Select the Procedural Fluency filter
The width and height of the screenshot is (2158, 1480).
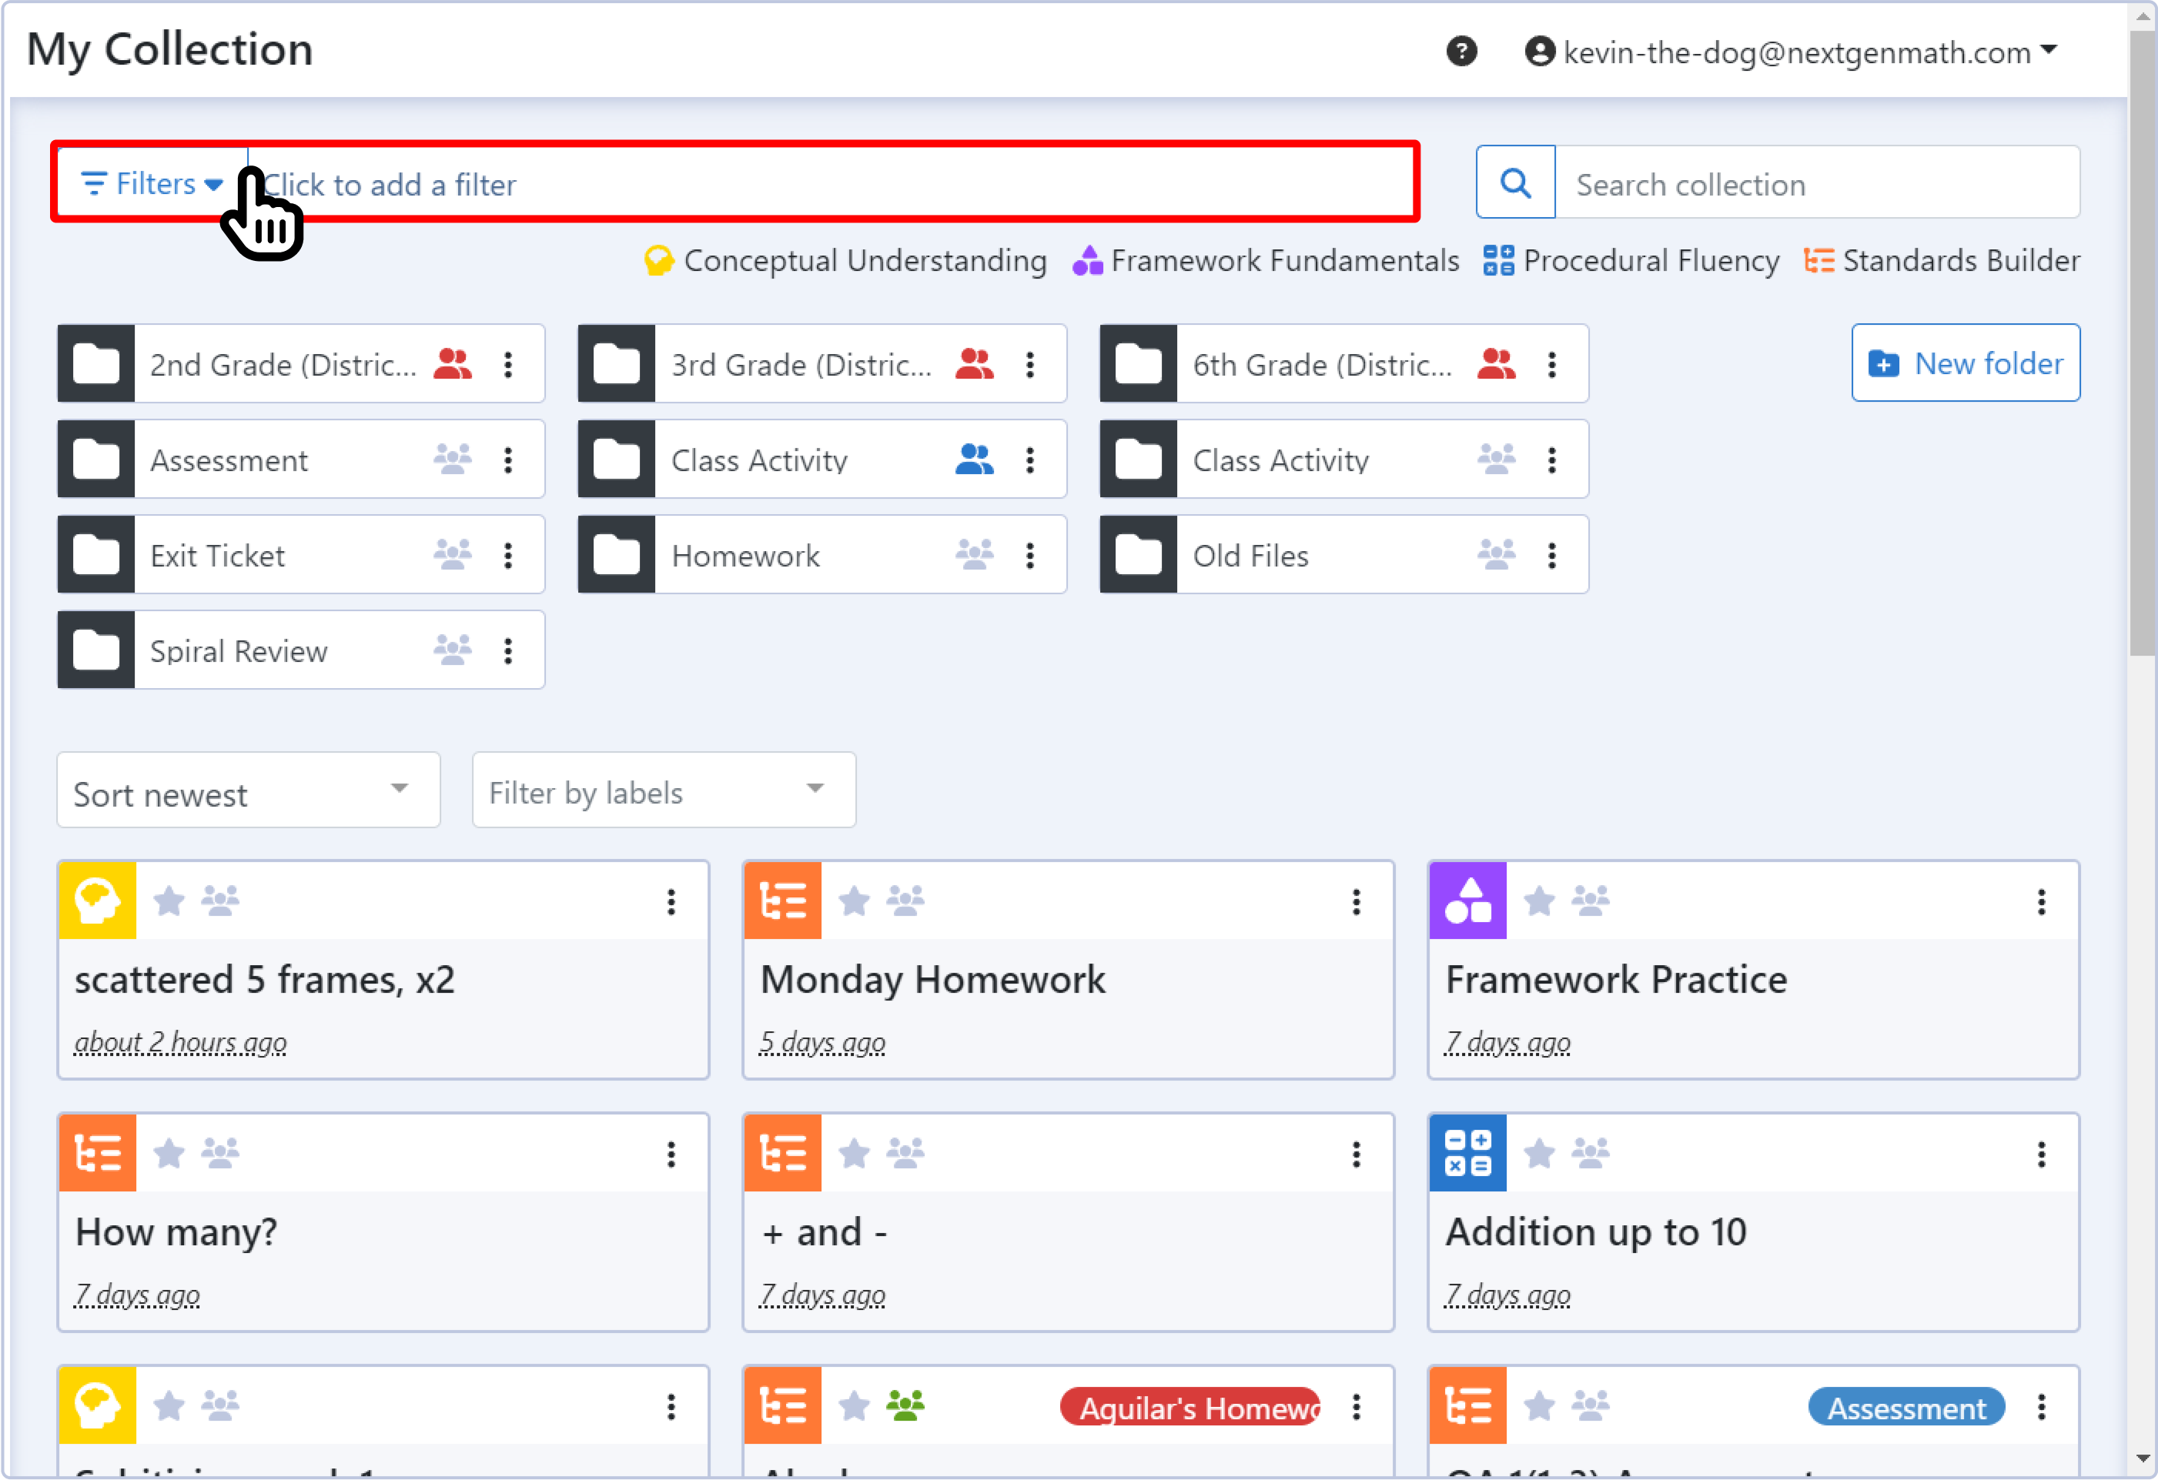tap(1631, 261)
